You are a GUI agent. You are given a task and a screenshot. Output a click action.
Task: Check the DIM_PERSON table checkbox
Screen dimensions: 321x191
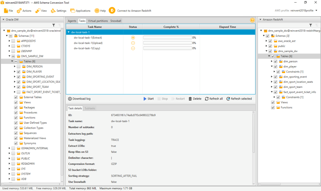[19, 66]
